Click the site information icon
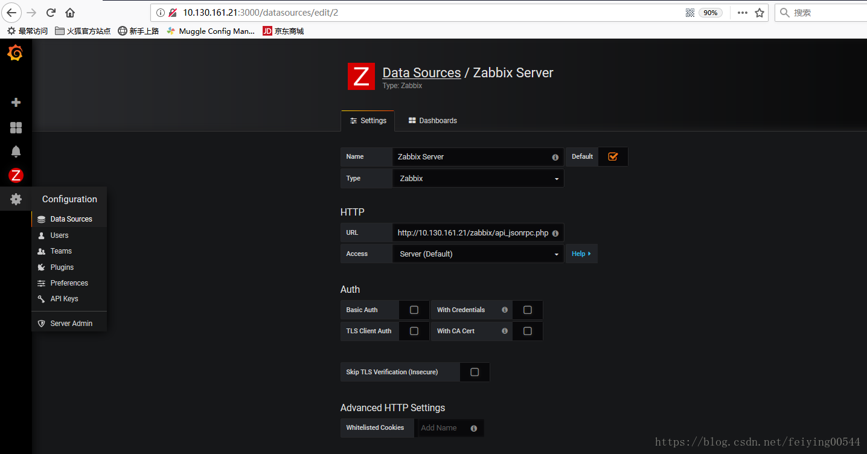 point(160,12)
